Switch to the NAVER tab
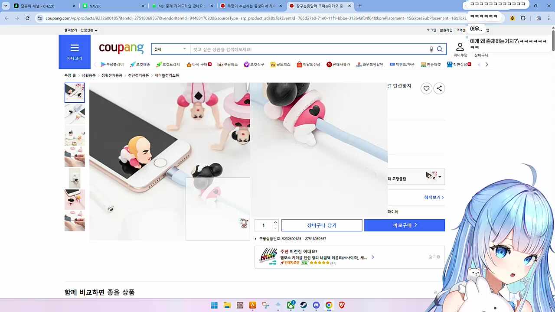 click(x=114, y=6)
